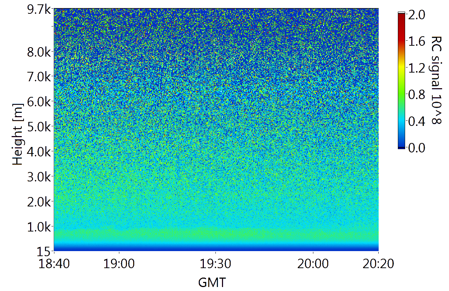Click the 0.0 colorbar minimum label

point(417,148)
